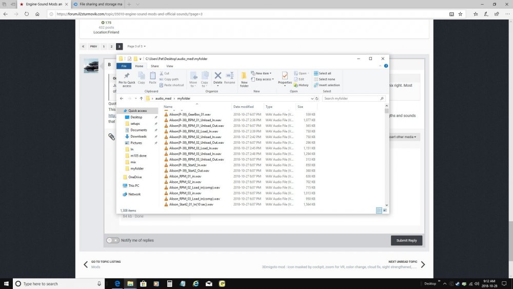The image size is (513, 289).
Task: Click the Submit Reply button
Action: (x=406, y=240)
